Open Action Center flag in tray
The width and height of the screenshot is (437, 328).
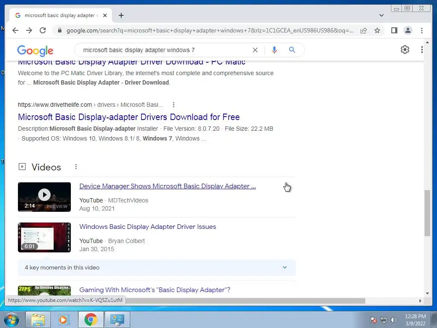[373, 320]
